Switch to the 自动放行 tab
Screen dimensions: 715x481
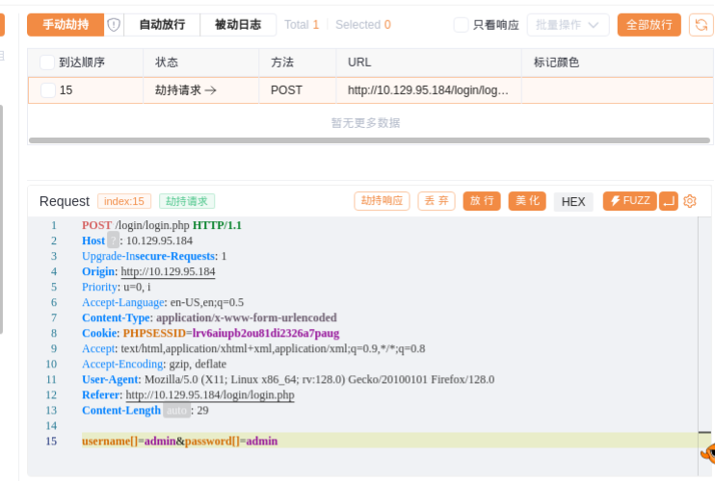[x=162, y=25]
